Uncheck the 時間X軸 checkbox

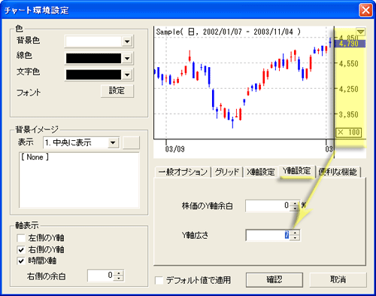[21, 261]
